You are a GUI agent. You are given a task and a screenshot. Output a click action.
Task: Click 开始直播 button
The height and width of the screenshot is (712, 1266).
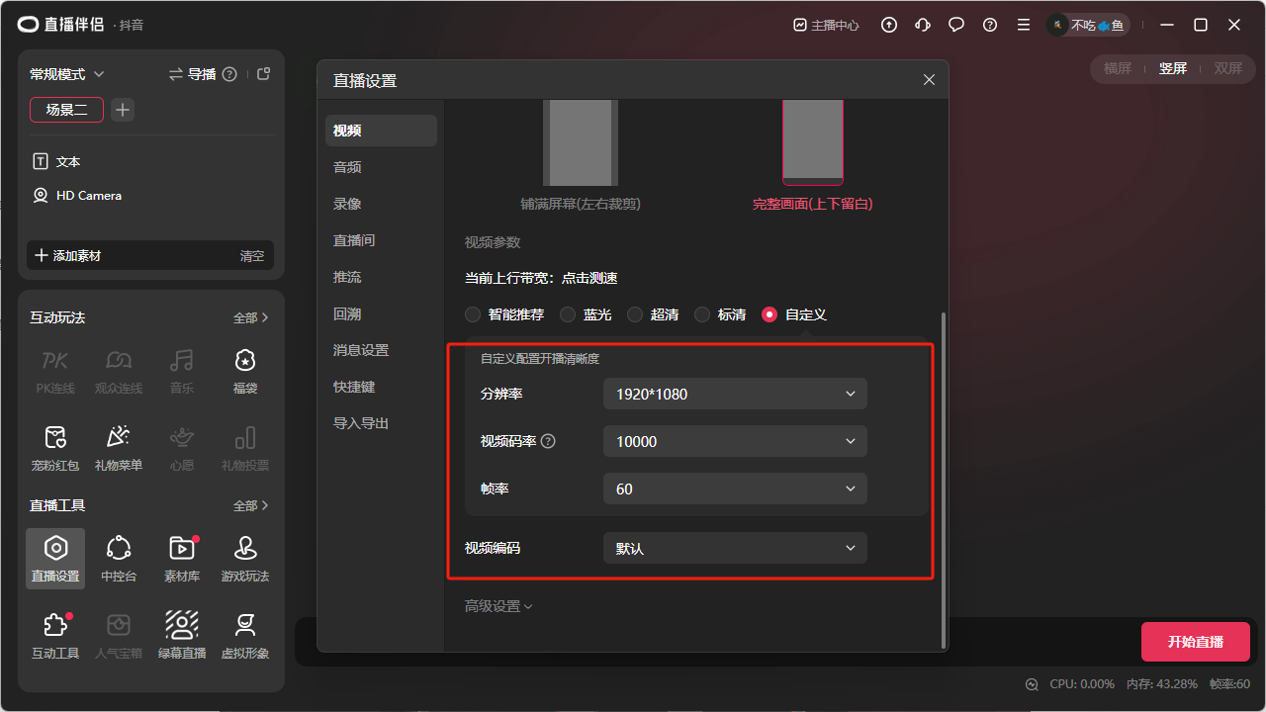[1195, 642]
